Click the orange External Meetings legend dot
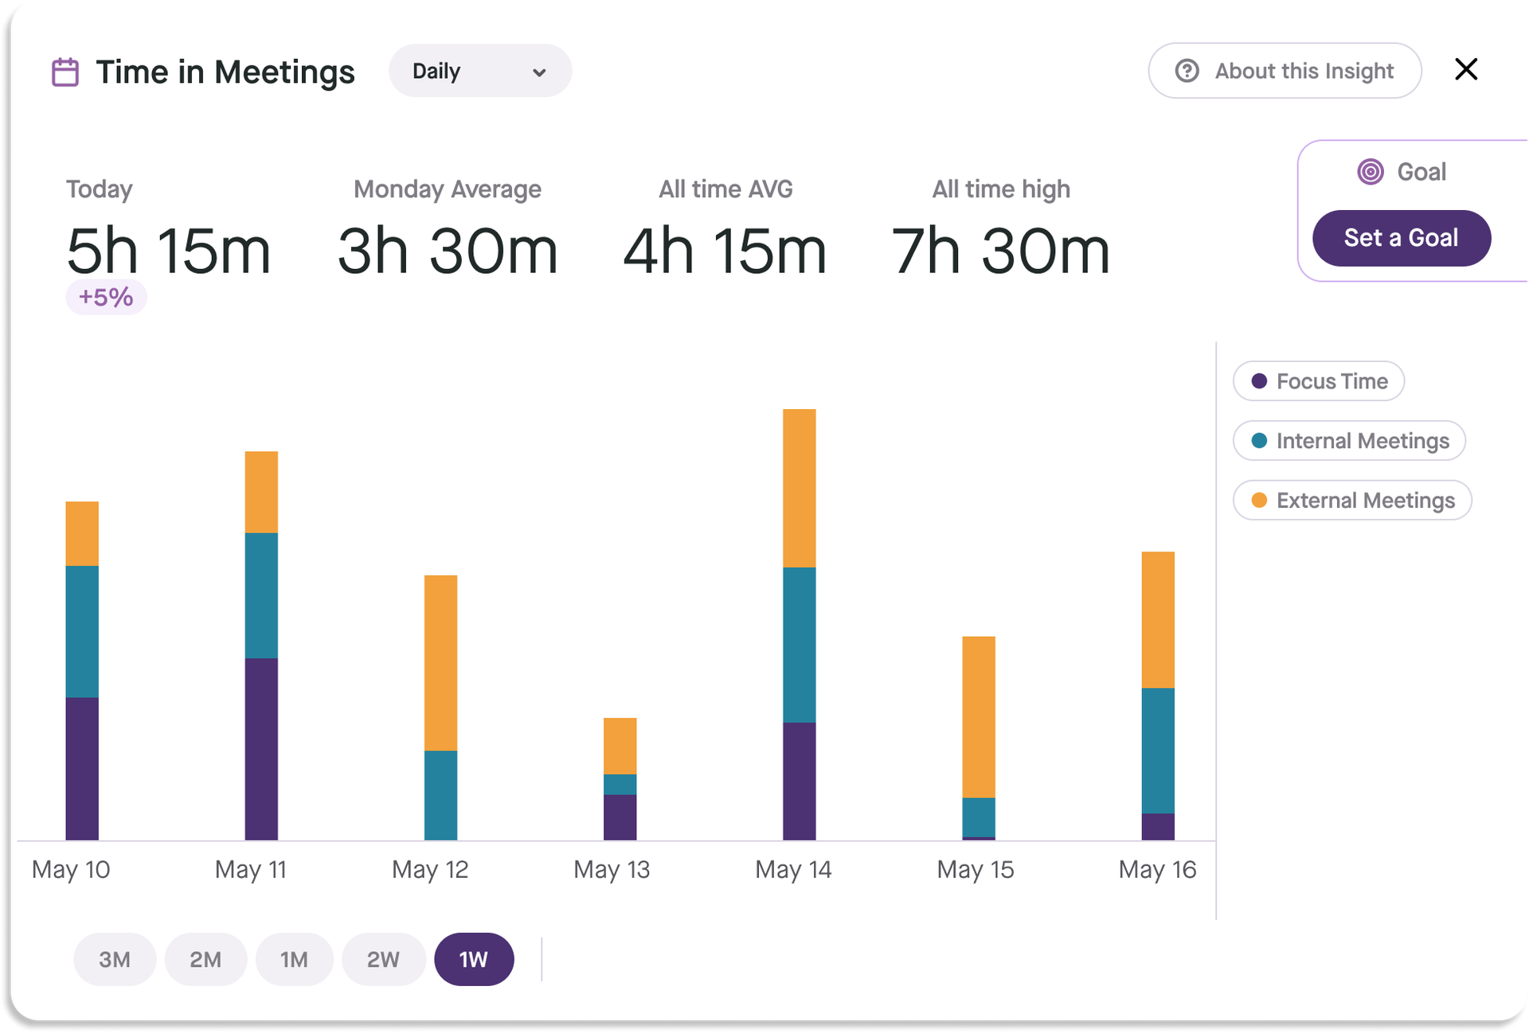The height and width of the screenshot is (1033, 1529). coord(1259,501)
